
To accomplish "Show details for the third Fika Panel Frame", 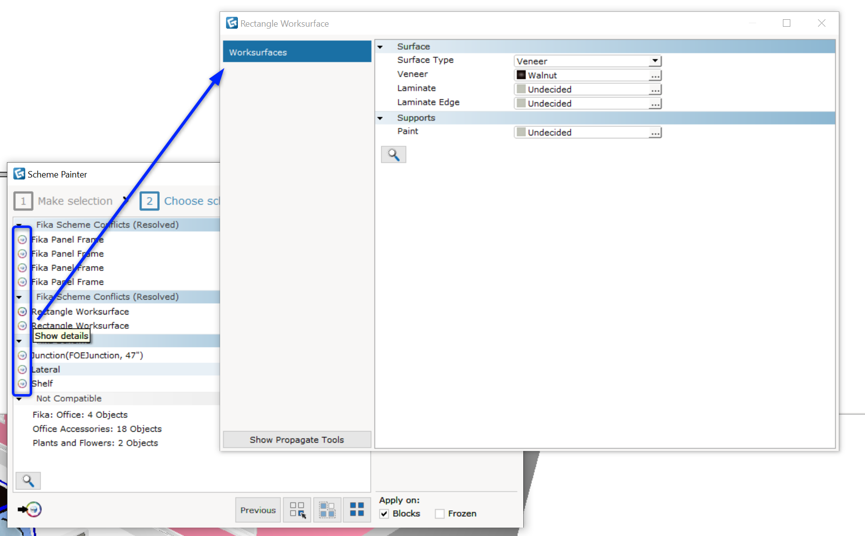I will [x=22, y=268].
